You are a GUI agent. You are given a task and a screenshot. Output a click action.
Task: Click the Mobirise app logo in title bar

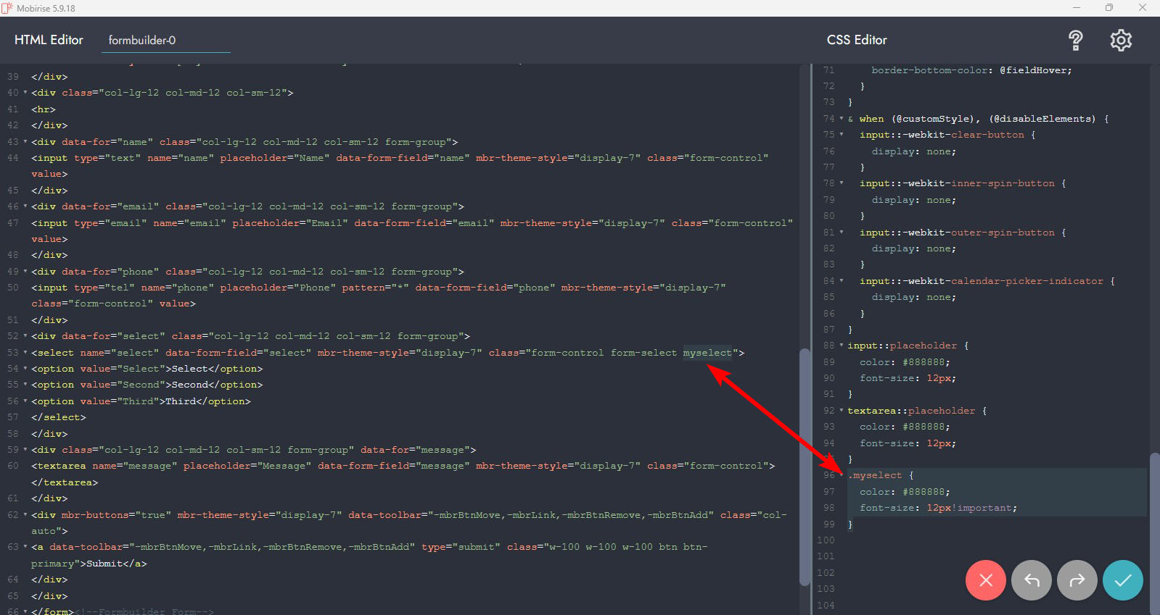[x=7, y=8]
